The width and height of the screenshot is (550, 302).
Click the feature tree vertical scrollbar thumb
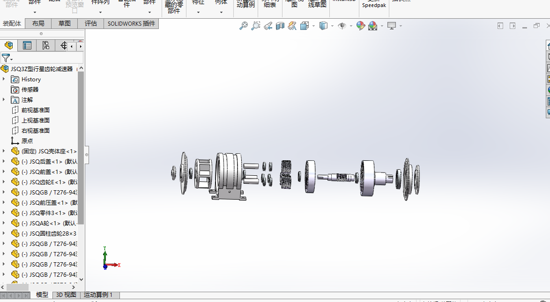(81, 148)
